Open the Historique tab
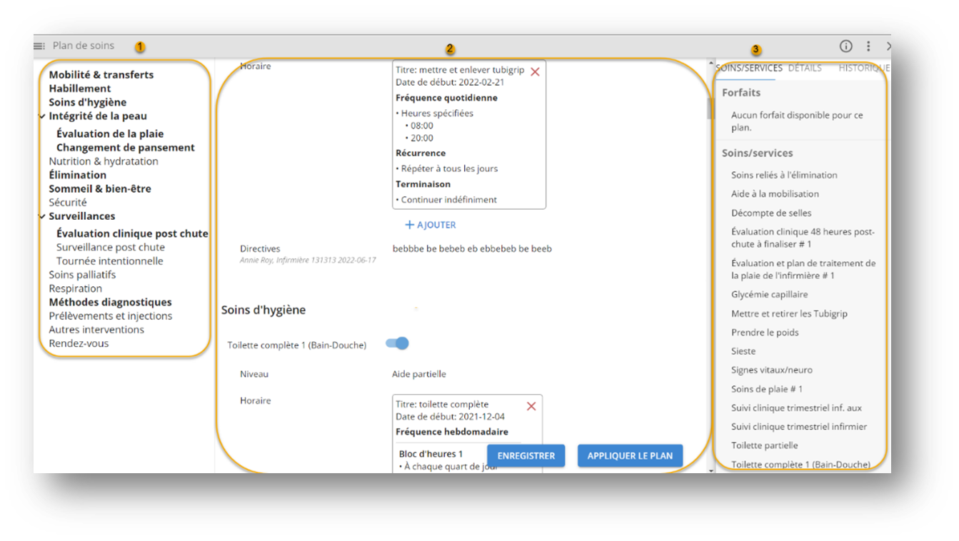The width and height of the screenshot is (959, 541). tap(863, 69)
